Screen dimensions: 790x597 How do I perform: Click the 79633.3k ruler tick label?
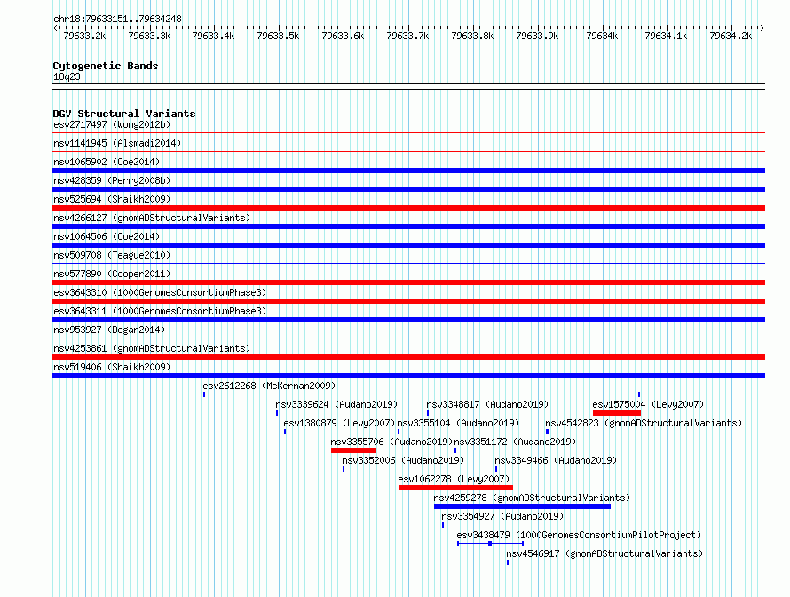click(150, 36)
